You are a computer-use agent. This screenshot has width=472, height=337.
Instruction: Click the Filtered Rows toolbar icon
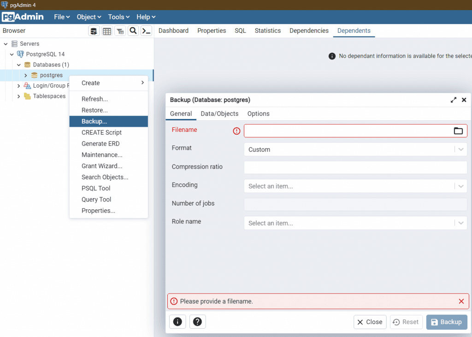coord(120,31)
